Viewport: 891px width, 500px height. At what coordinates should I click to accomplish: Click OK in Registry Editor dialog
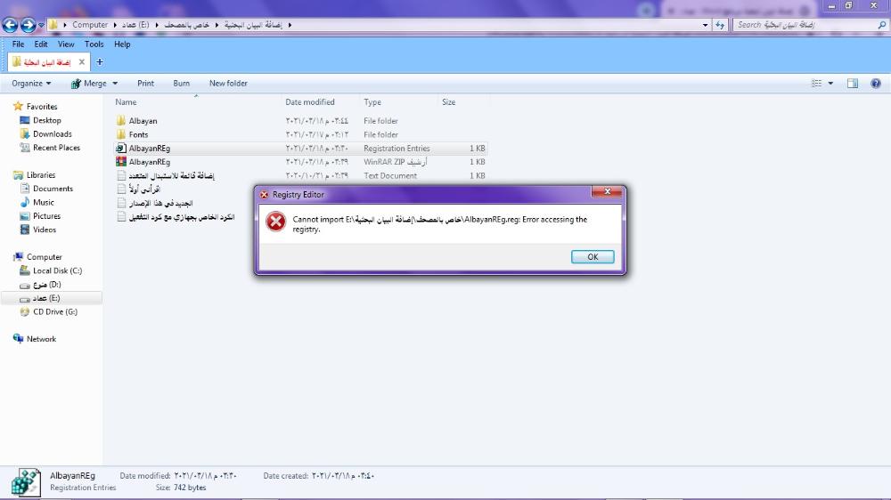(593, 256)
